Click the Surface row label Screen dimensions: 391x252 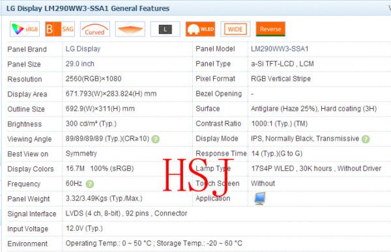(x=208, y=109)
